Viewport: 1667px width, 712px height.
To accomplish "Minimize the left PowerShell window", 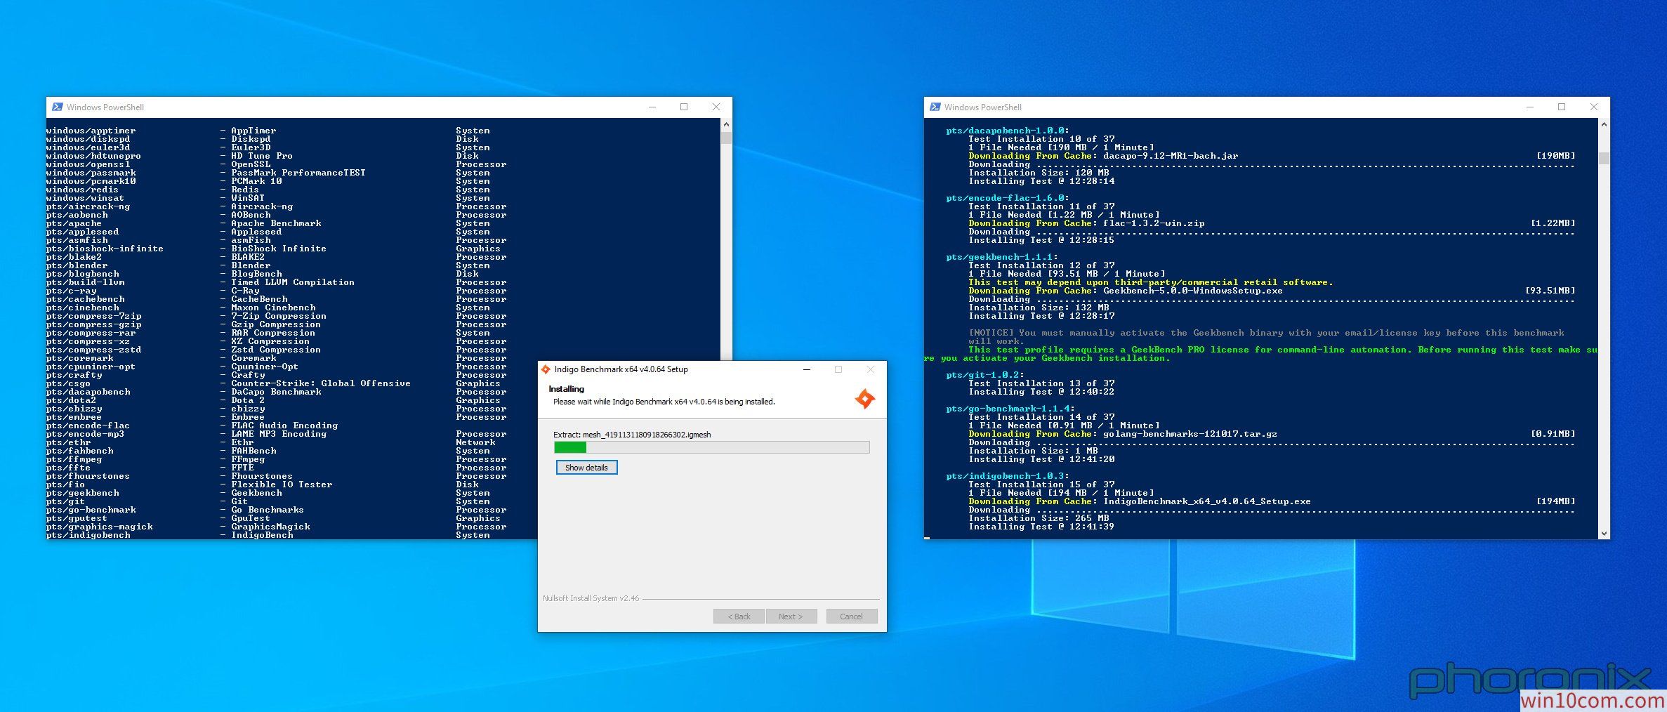I will 652,107.
